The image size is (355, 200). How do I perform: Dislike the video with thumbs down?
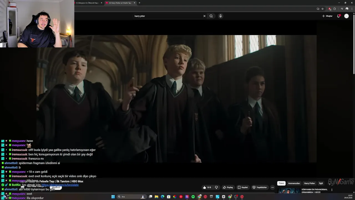pyautogui.click(x=217, y=187)
